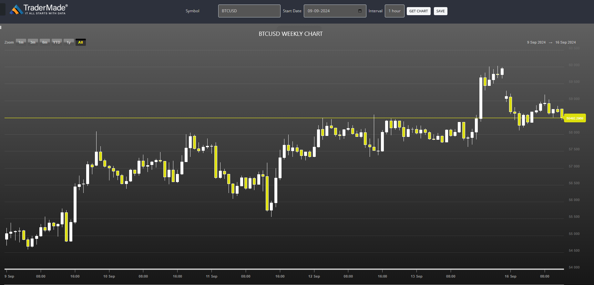594x285 pixels.
Task: Select the 3m zoom range
Action: [x=33, y=42]
